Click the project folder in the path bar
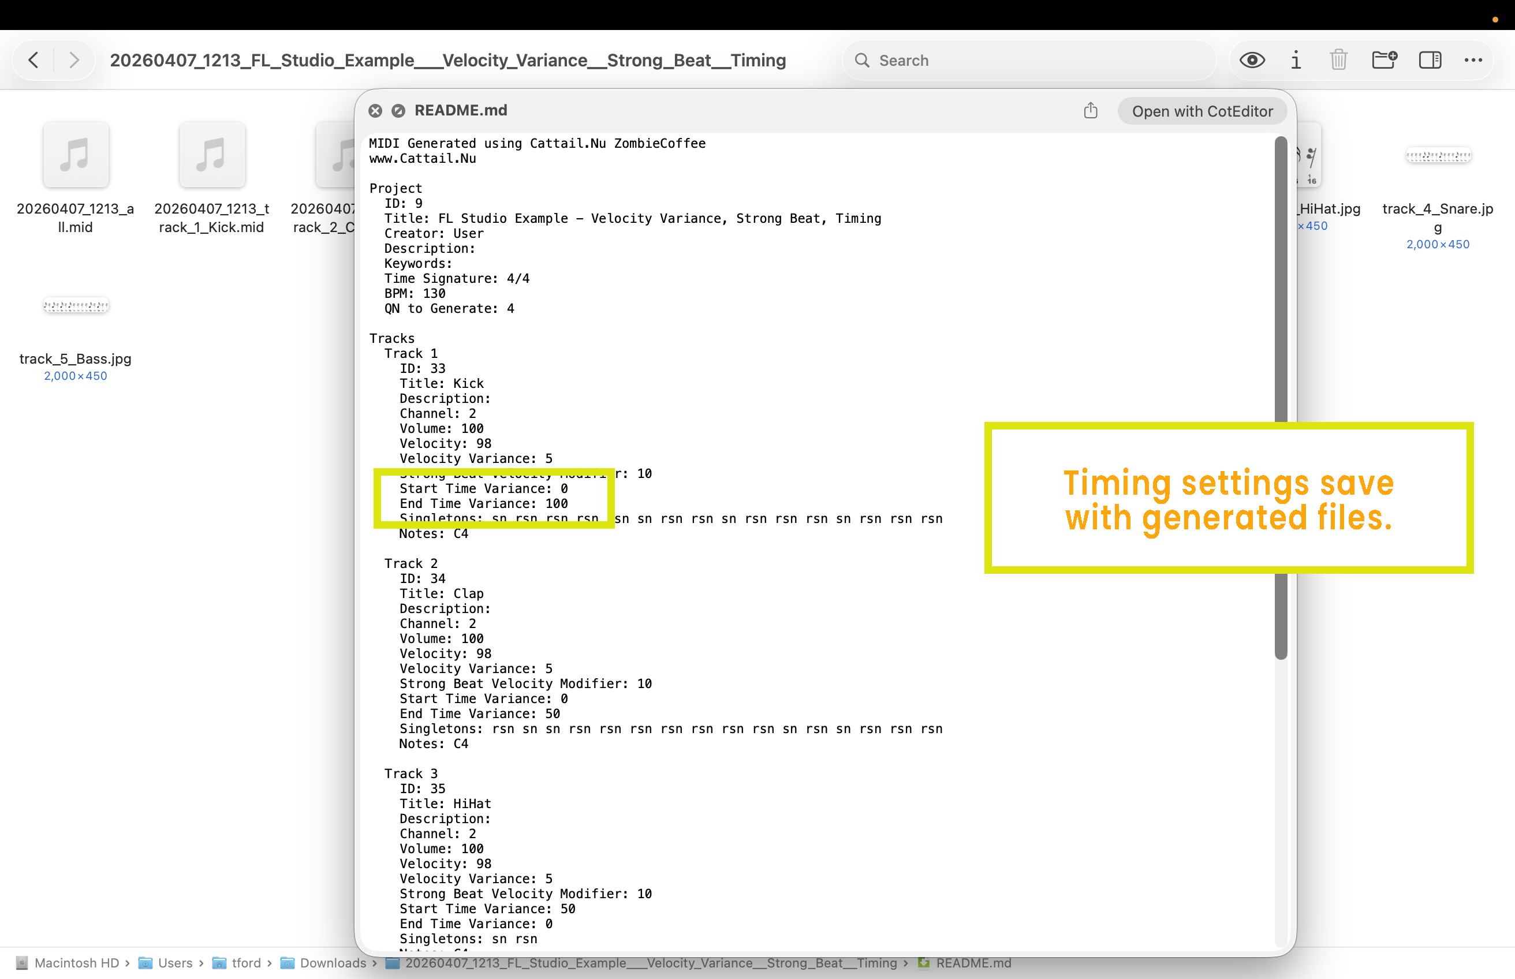This screenshot has width=1515, height=979. click(641, 962)
